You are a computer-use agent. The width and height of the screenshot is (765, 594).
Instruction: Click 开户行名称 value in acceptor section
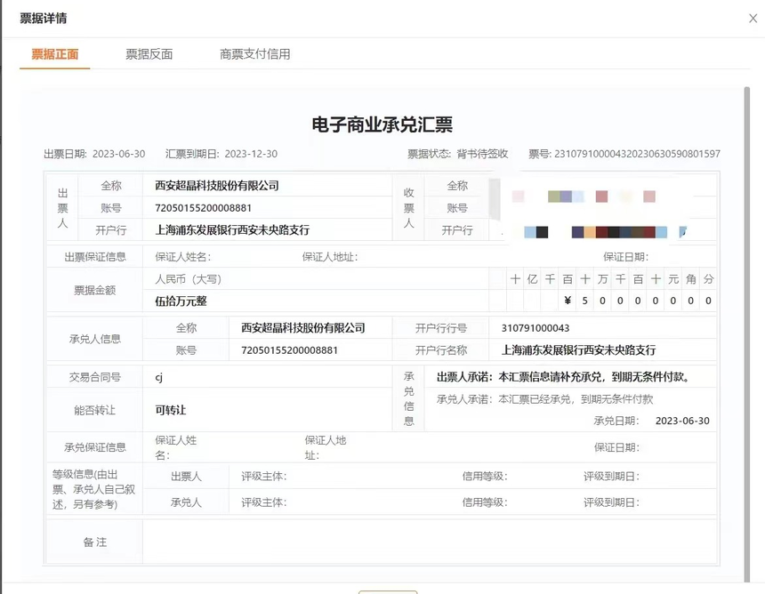coord(578,350)
